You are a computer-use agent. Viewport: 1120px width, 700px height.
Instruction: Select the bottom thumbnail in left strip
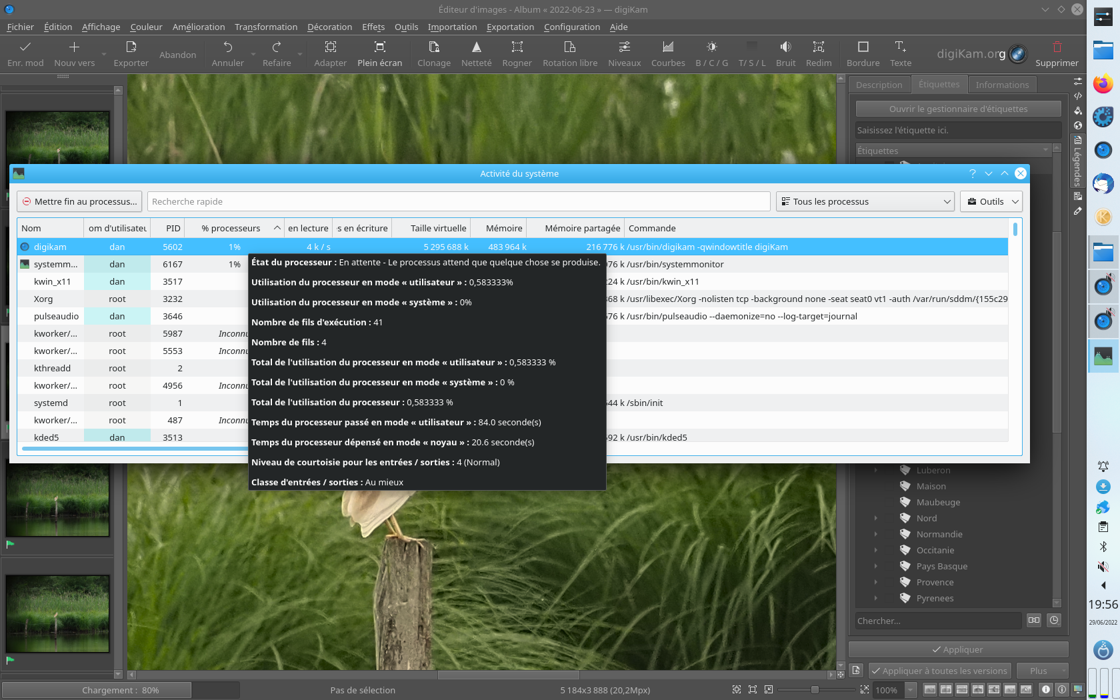tap(57, 614)
